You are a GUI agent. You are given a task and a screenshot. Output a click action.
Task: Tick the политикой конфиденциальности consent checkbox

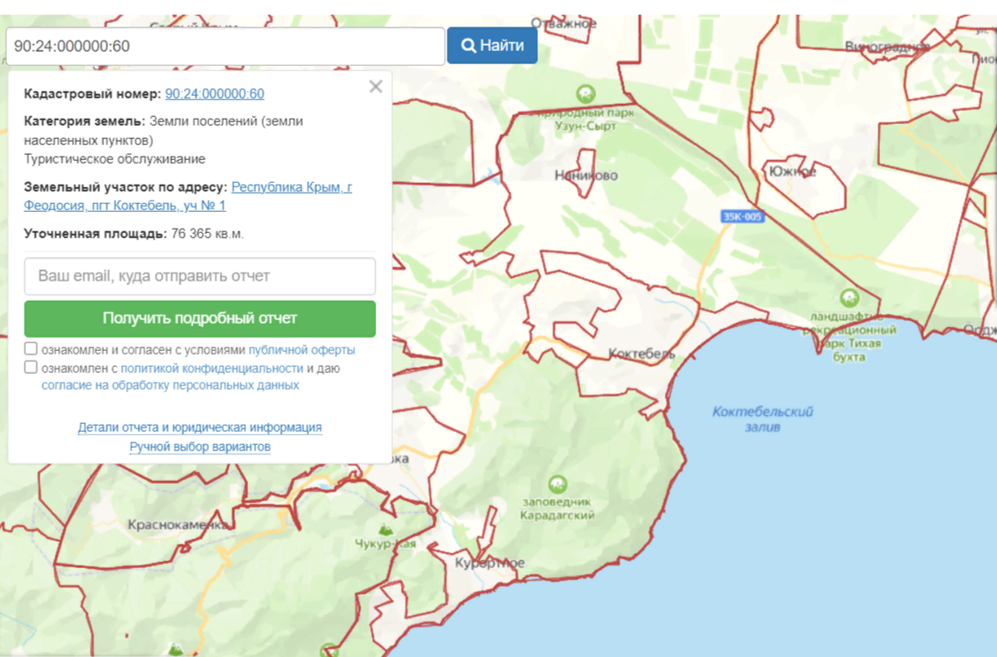[31, 368]
